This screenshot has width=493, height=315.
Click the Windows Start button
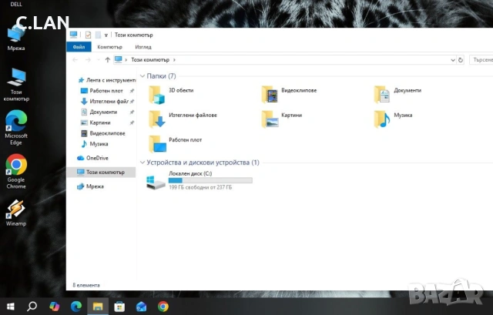pyautogui.click(x=10, y=307)
